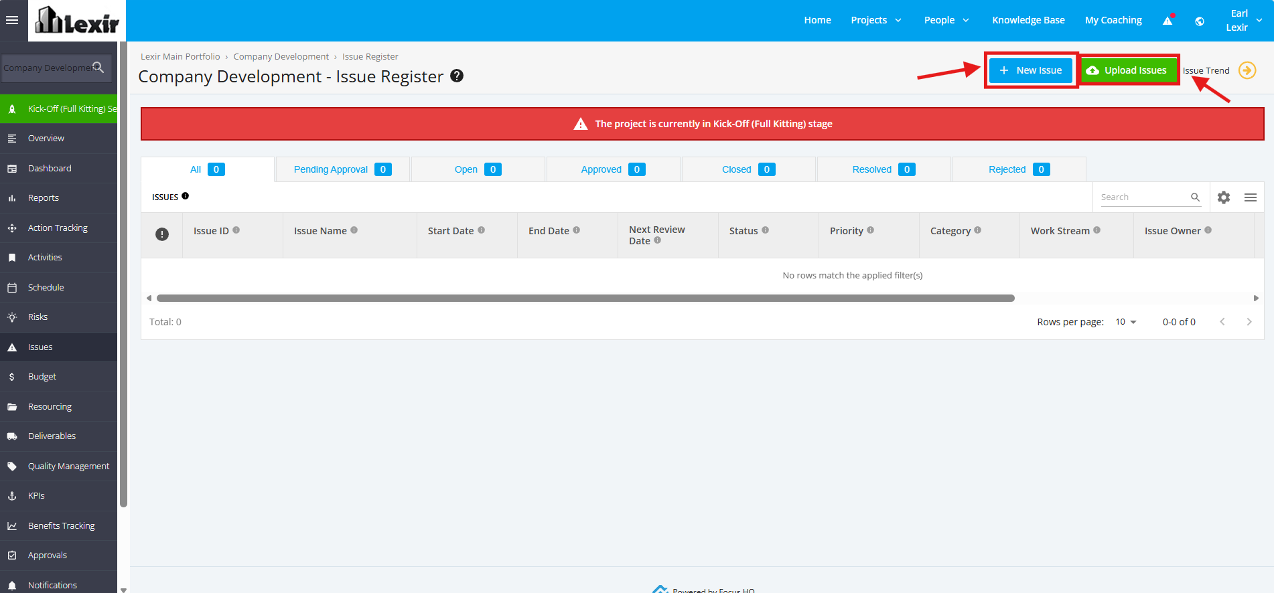The width and height of the screenshot is (1274, 593).
Task: Open the Knowledge Base page
Action: [1029, 20]
